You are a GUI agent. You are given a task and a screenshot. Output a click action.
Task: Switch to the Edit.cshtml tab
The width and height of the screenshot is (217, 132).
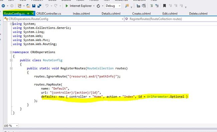pos(170,14)
